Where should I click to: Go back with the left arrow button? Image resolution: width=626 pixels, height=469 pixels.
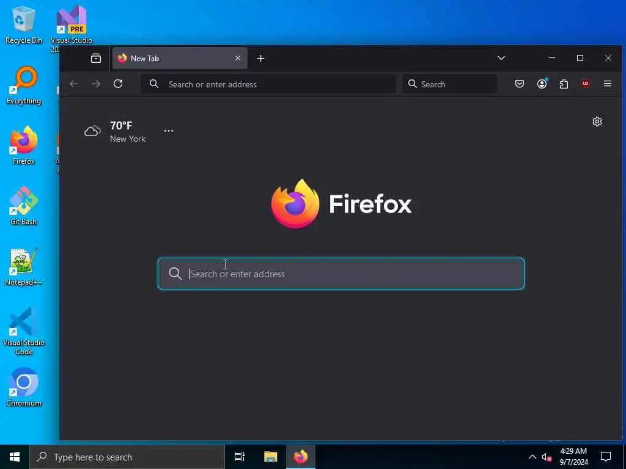[74, 84]
